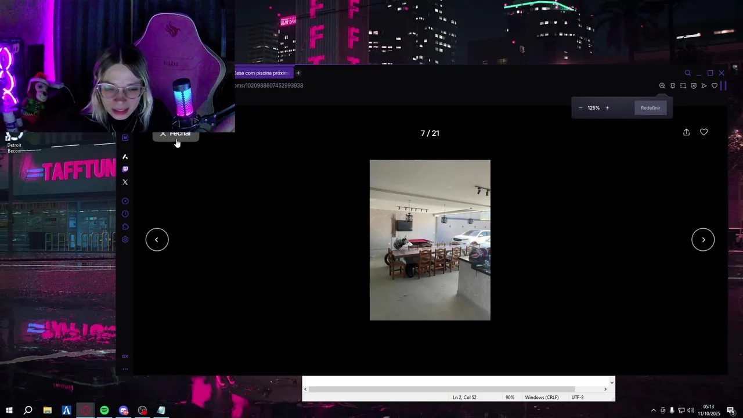Open Spotify from the taskbar
Screen dimensions: 743x418
(x=104, y=410)
